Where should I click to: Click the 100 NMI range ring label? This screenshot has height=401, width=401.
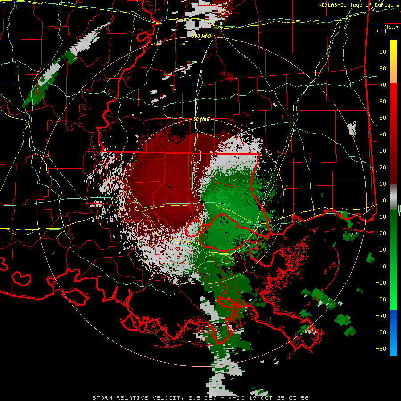coord(201,36)
